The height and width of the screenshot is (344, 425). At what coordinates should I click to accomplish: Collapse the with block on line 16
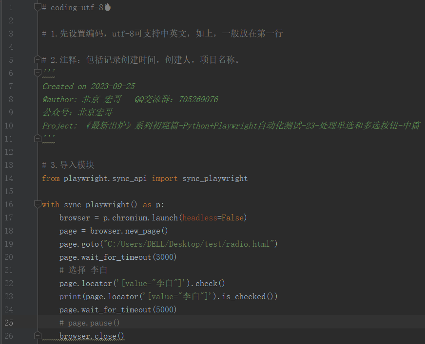[38, 204]
